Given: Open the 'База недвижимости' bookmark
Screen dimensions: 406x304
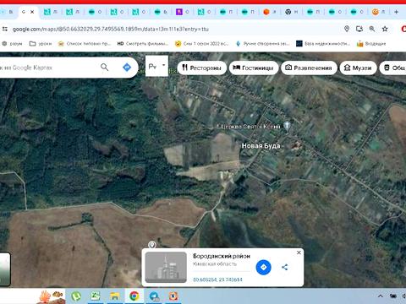Looking at the screenshot, I should pyautogui.click(x=323, y=44).
